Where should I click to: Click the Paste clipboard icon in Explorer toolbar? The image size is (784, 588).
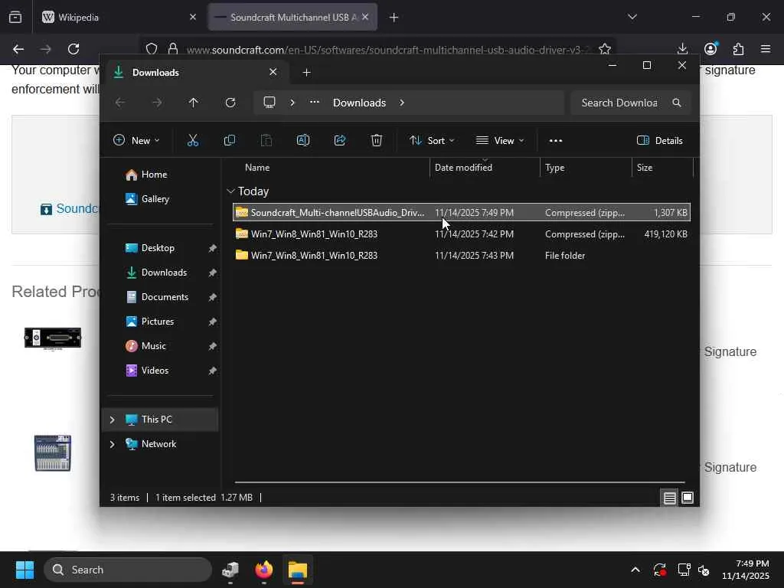pos(266,141)
